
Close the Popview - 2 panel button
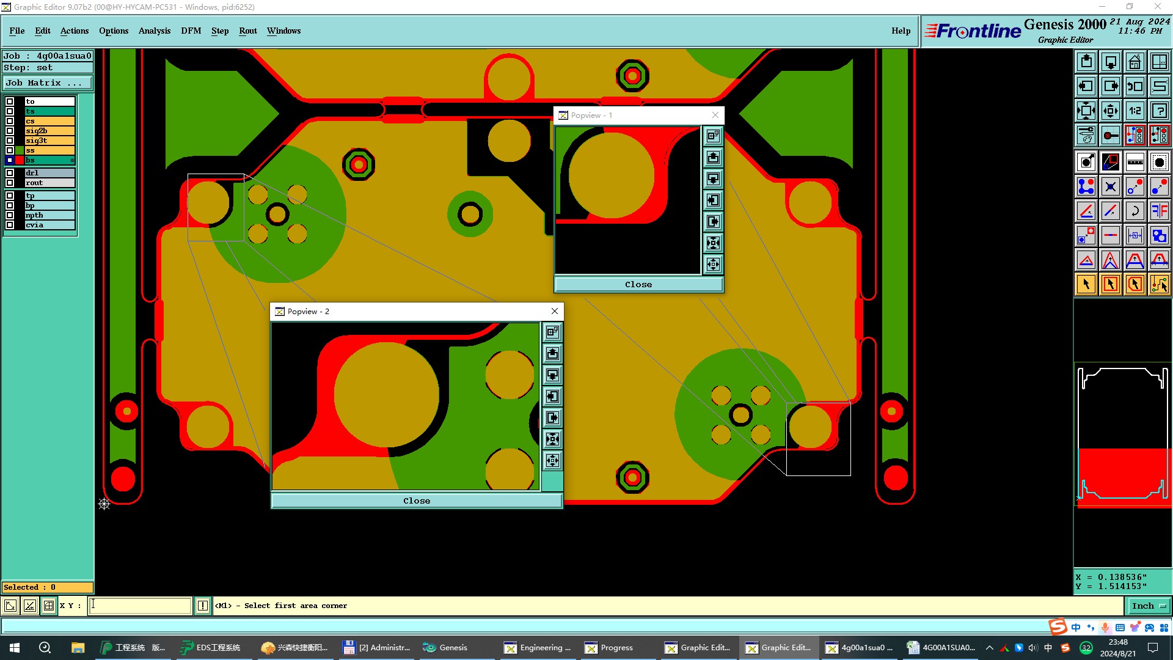(417, 501)
